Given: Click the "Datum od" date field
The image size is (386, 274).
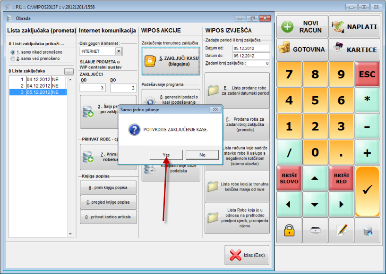Looking at the screenshot, I should [x=250, y=48].
